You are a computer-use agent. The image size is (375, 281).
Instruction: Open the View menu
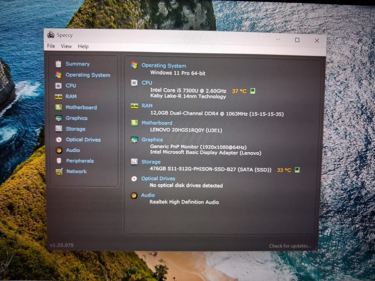(x=66, y=46)
